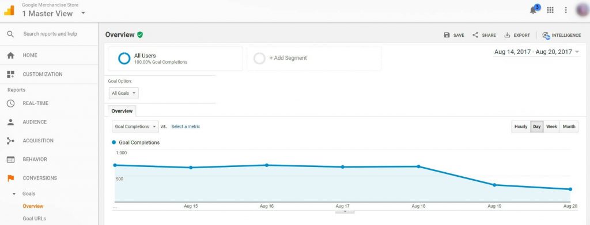Click the Share report icon
The width and height of the screenshot is (590, 225).
pos(475,35)
